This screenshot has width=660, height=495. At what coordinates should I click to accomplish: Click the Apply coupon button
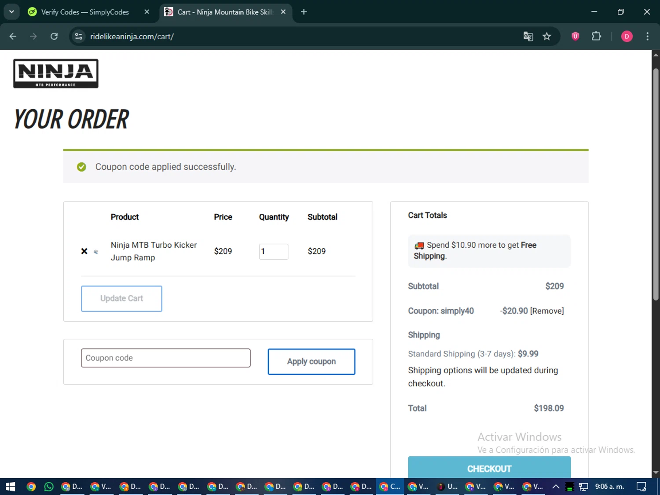coord(311,362)
